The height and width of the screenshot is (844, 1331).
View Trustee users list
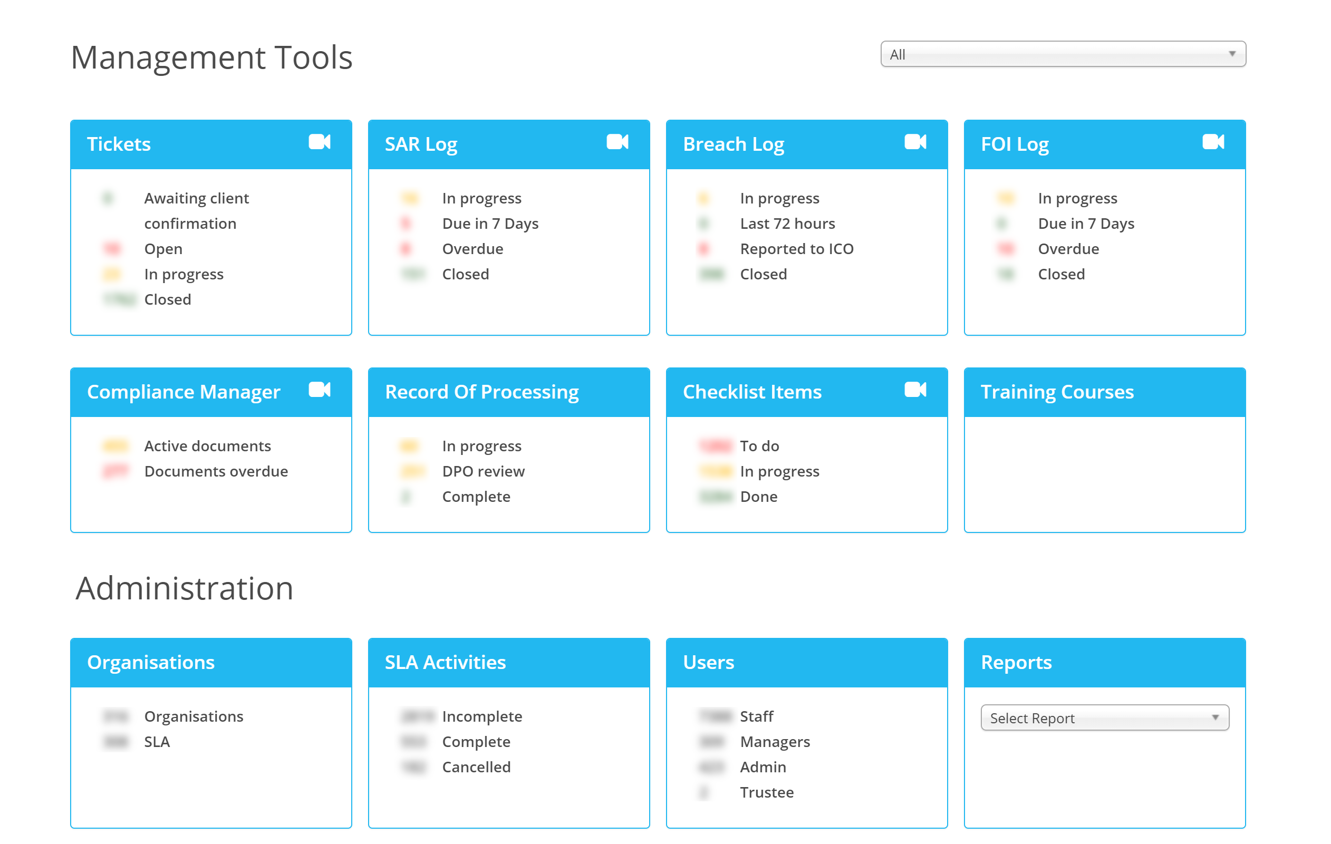coord(766,792)
